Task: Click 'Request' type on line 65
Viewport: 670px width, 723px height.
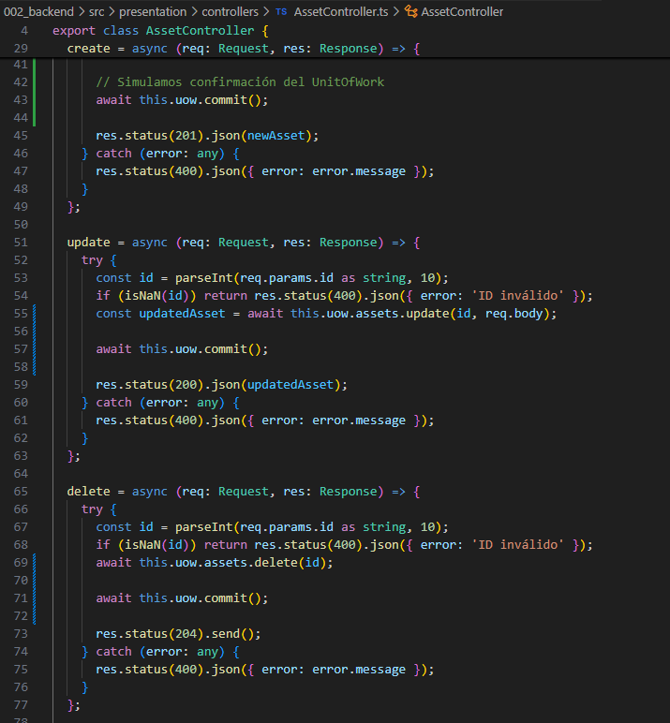Action: tap(244, 492)
